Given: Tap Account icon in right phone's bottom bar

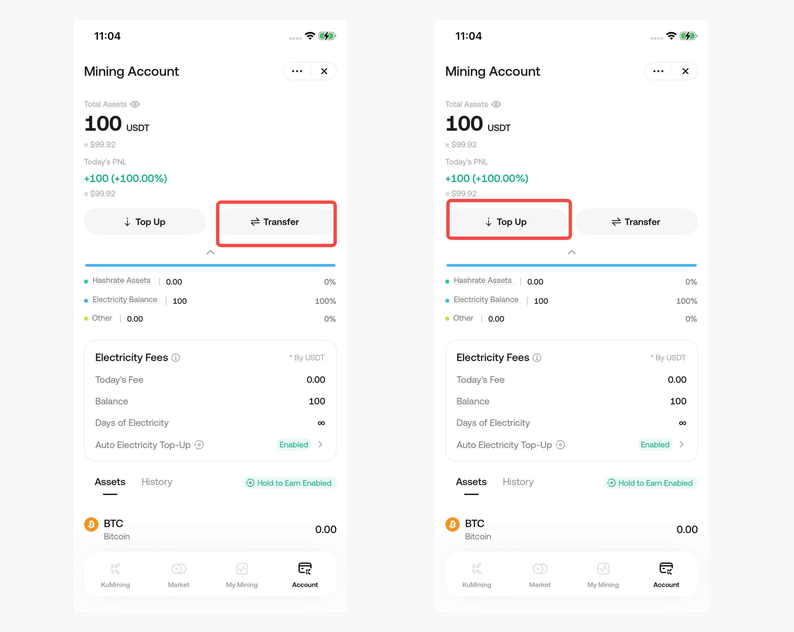Looking at the screenshot, I should point(666,569).
